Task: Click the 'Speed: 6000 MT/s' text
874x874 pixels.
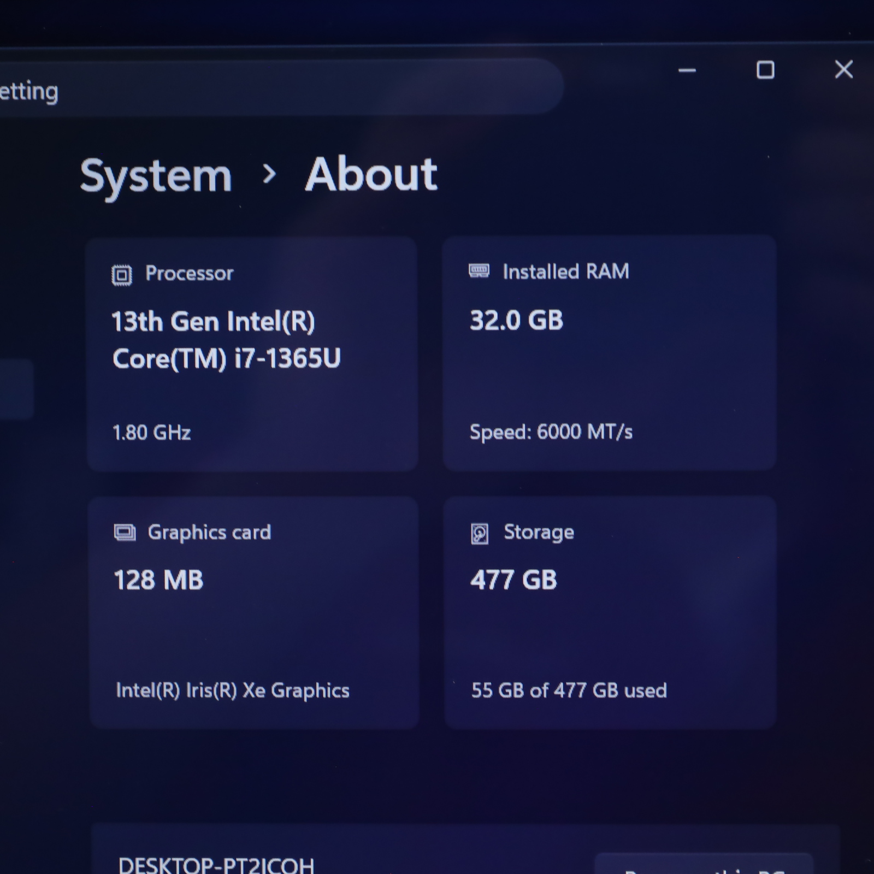Action: click(x=551, y=432)
